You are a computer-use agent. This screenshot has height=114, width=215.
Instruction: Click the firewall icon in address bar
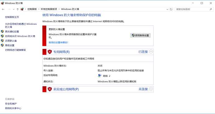(x=22, y=9)
